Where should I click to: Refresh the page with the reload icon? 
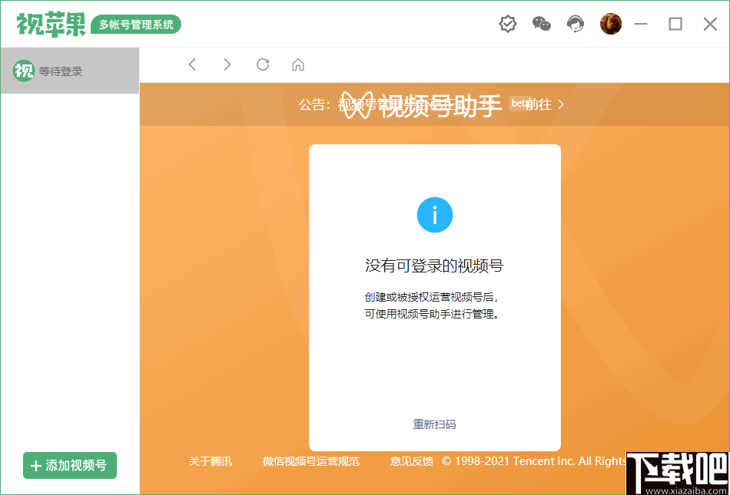coord(262,64)
